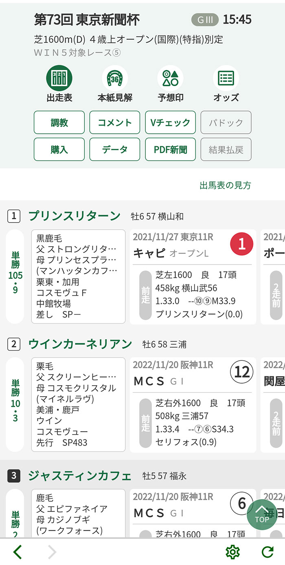Viewport: 285px width, 565px height.
Task: Open the オッズ odds table icon
Action: tap(226, 78)
